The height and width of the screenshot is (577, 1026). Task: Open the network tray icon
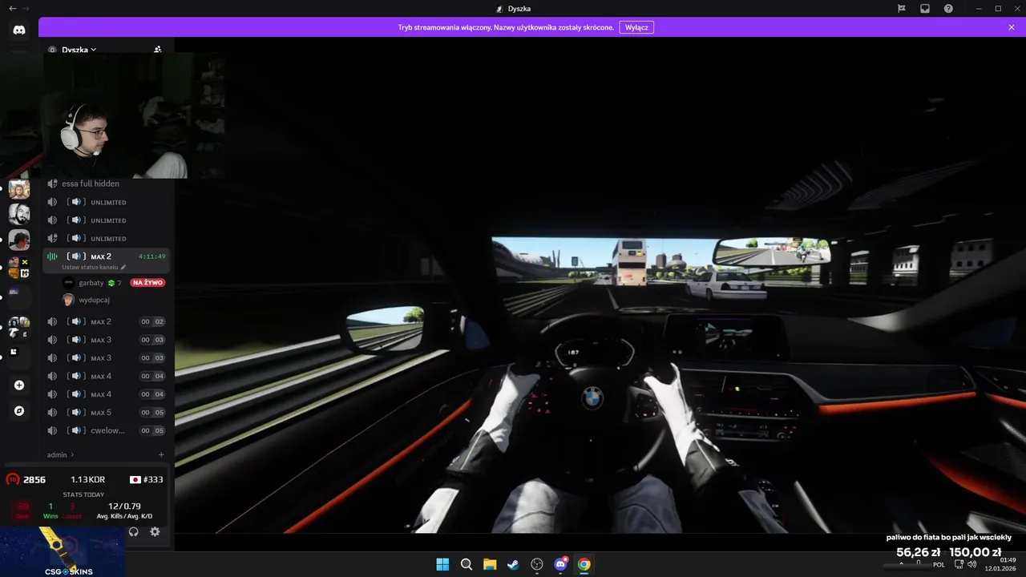[959, 564]
